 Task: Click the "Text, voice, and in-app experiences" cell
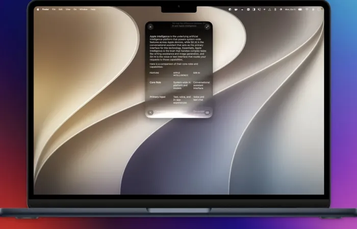point(182,100)
